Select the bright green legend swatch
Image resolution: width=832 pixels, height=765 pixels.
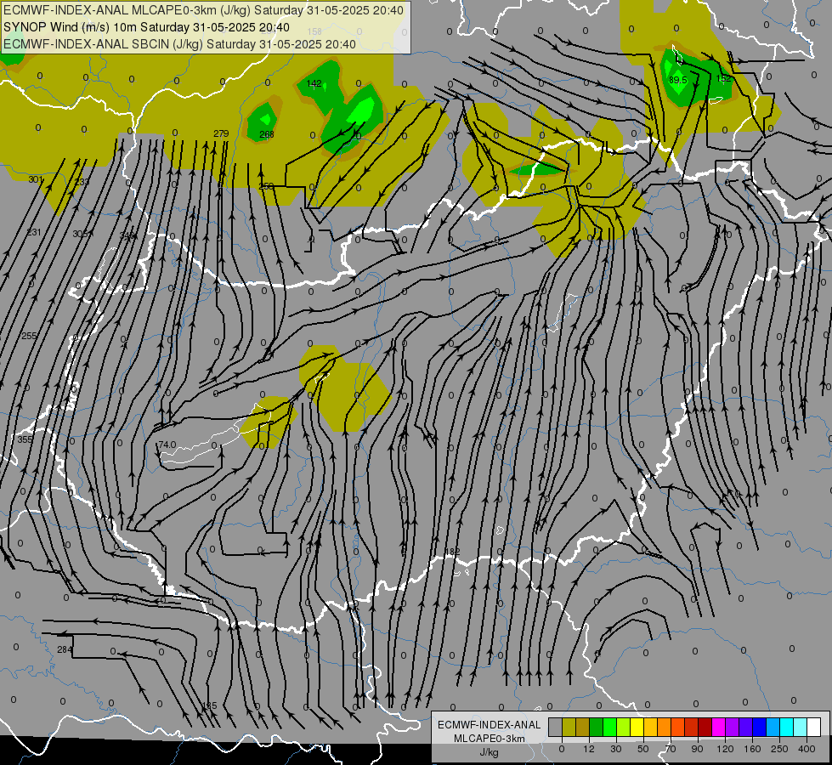[609, 728]
